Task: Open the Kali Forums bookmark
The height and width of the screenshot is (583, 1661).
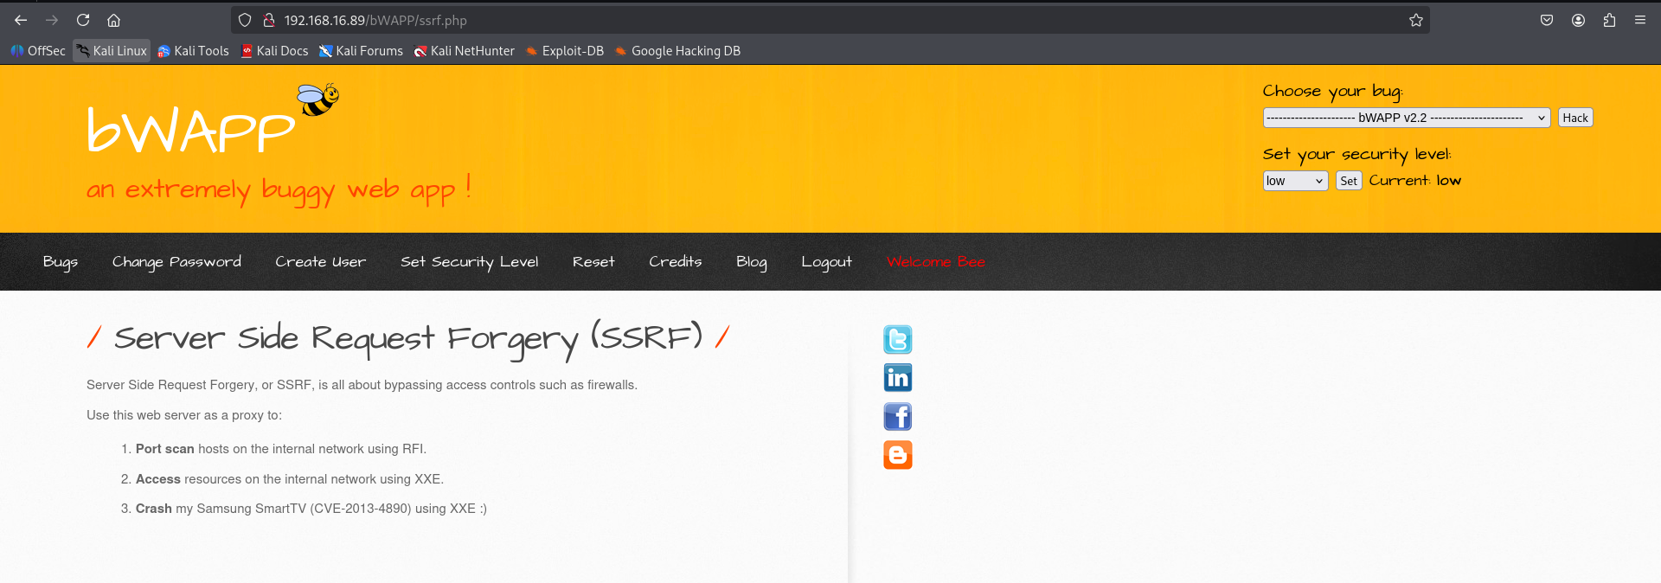Action: [361, 51]
